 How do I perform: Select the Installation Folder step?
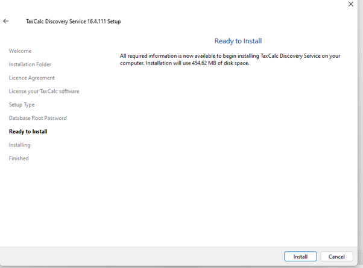pyautogui.click(x=30, y=64)
